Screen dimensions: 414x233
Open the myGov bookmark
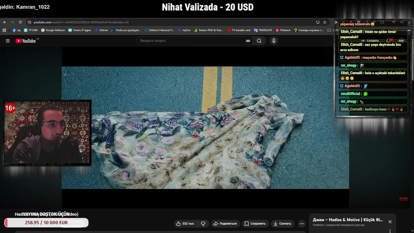(184, 30)
